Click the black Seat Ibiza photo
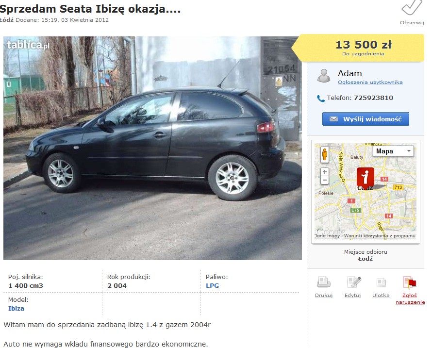The height and width of the screenshot is (348, 432). pos(152,148)
